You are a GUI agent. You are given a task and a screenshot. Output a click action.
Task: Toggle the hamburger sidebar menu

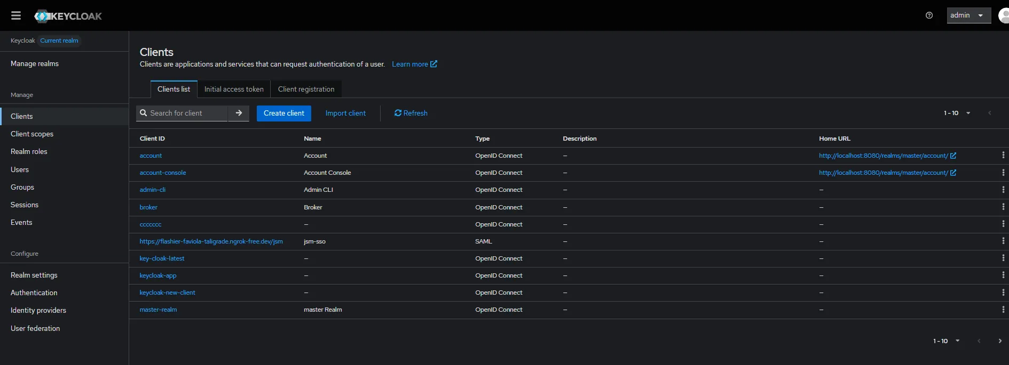pyautogui.click(x=16, y=15)
